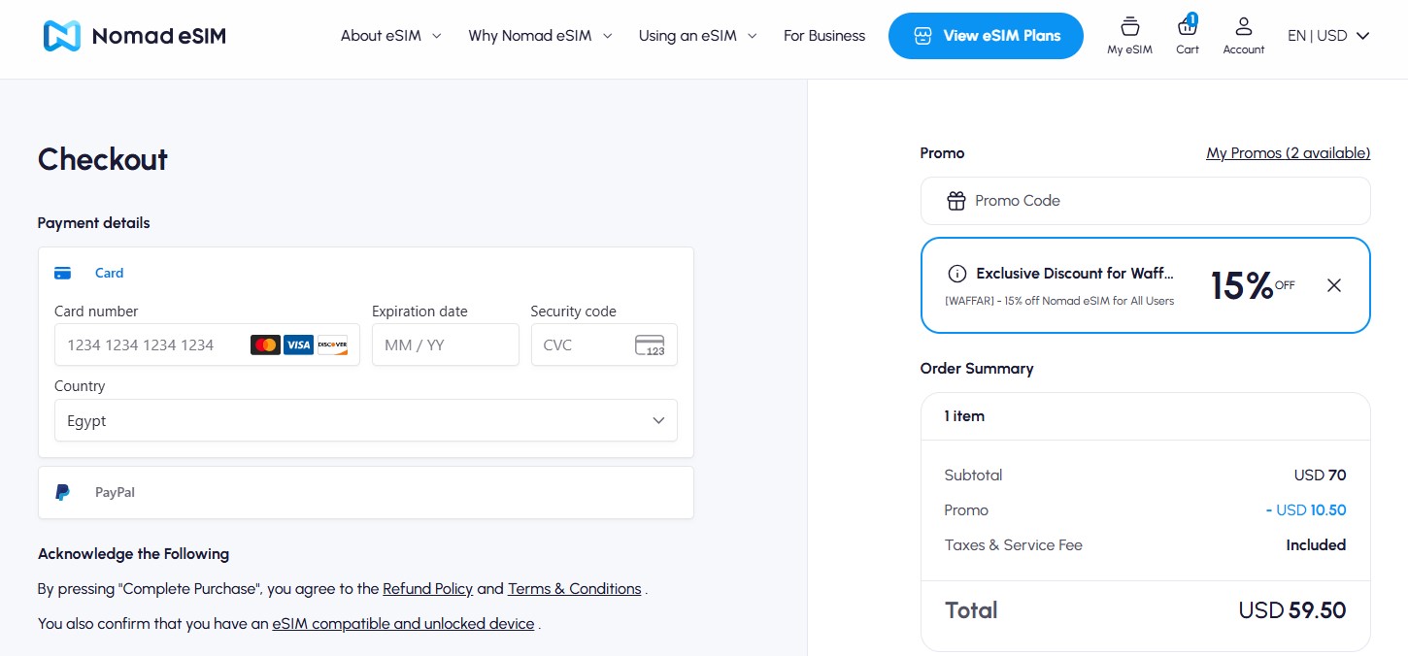Select the PayPal payment method

[366, 492]
